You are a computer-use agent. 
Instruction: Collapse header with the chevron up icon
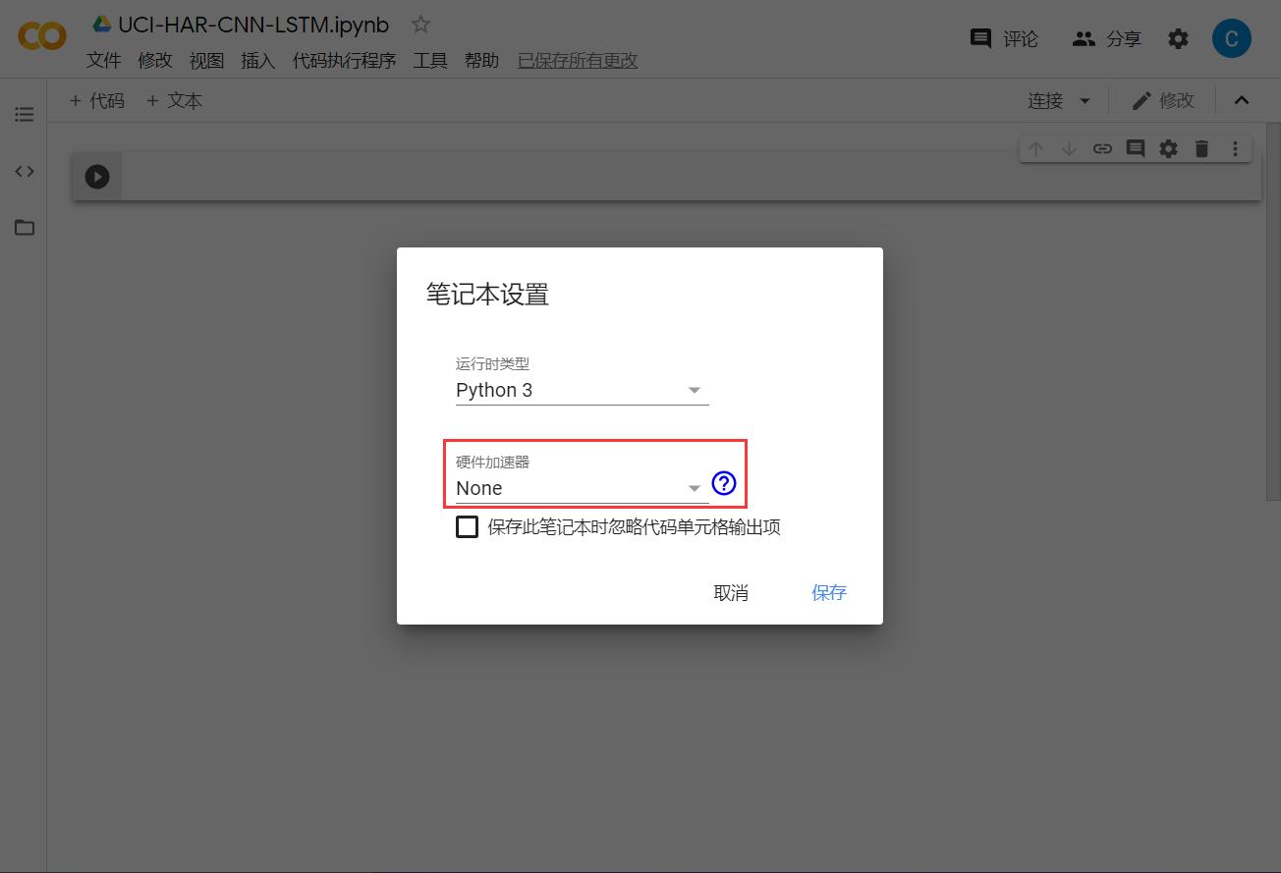coord(1242,100)
